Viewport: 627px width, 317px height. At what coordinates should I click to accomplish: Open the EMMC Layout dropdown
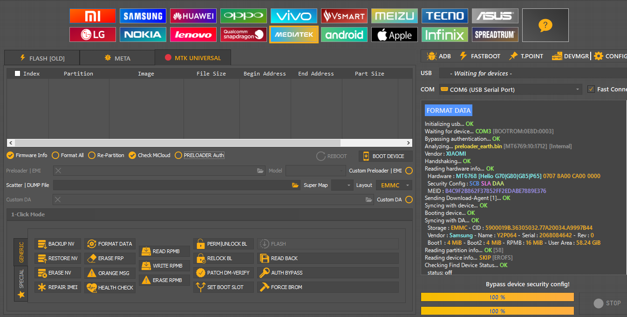point(394,186)
